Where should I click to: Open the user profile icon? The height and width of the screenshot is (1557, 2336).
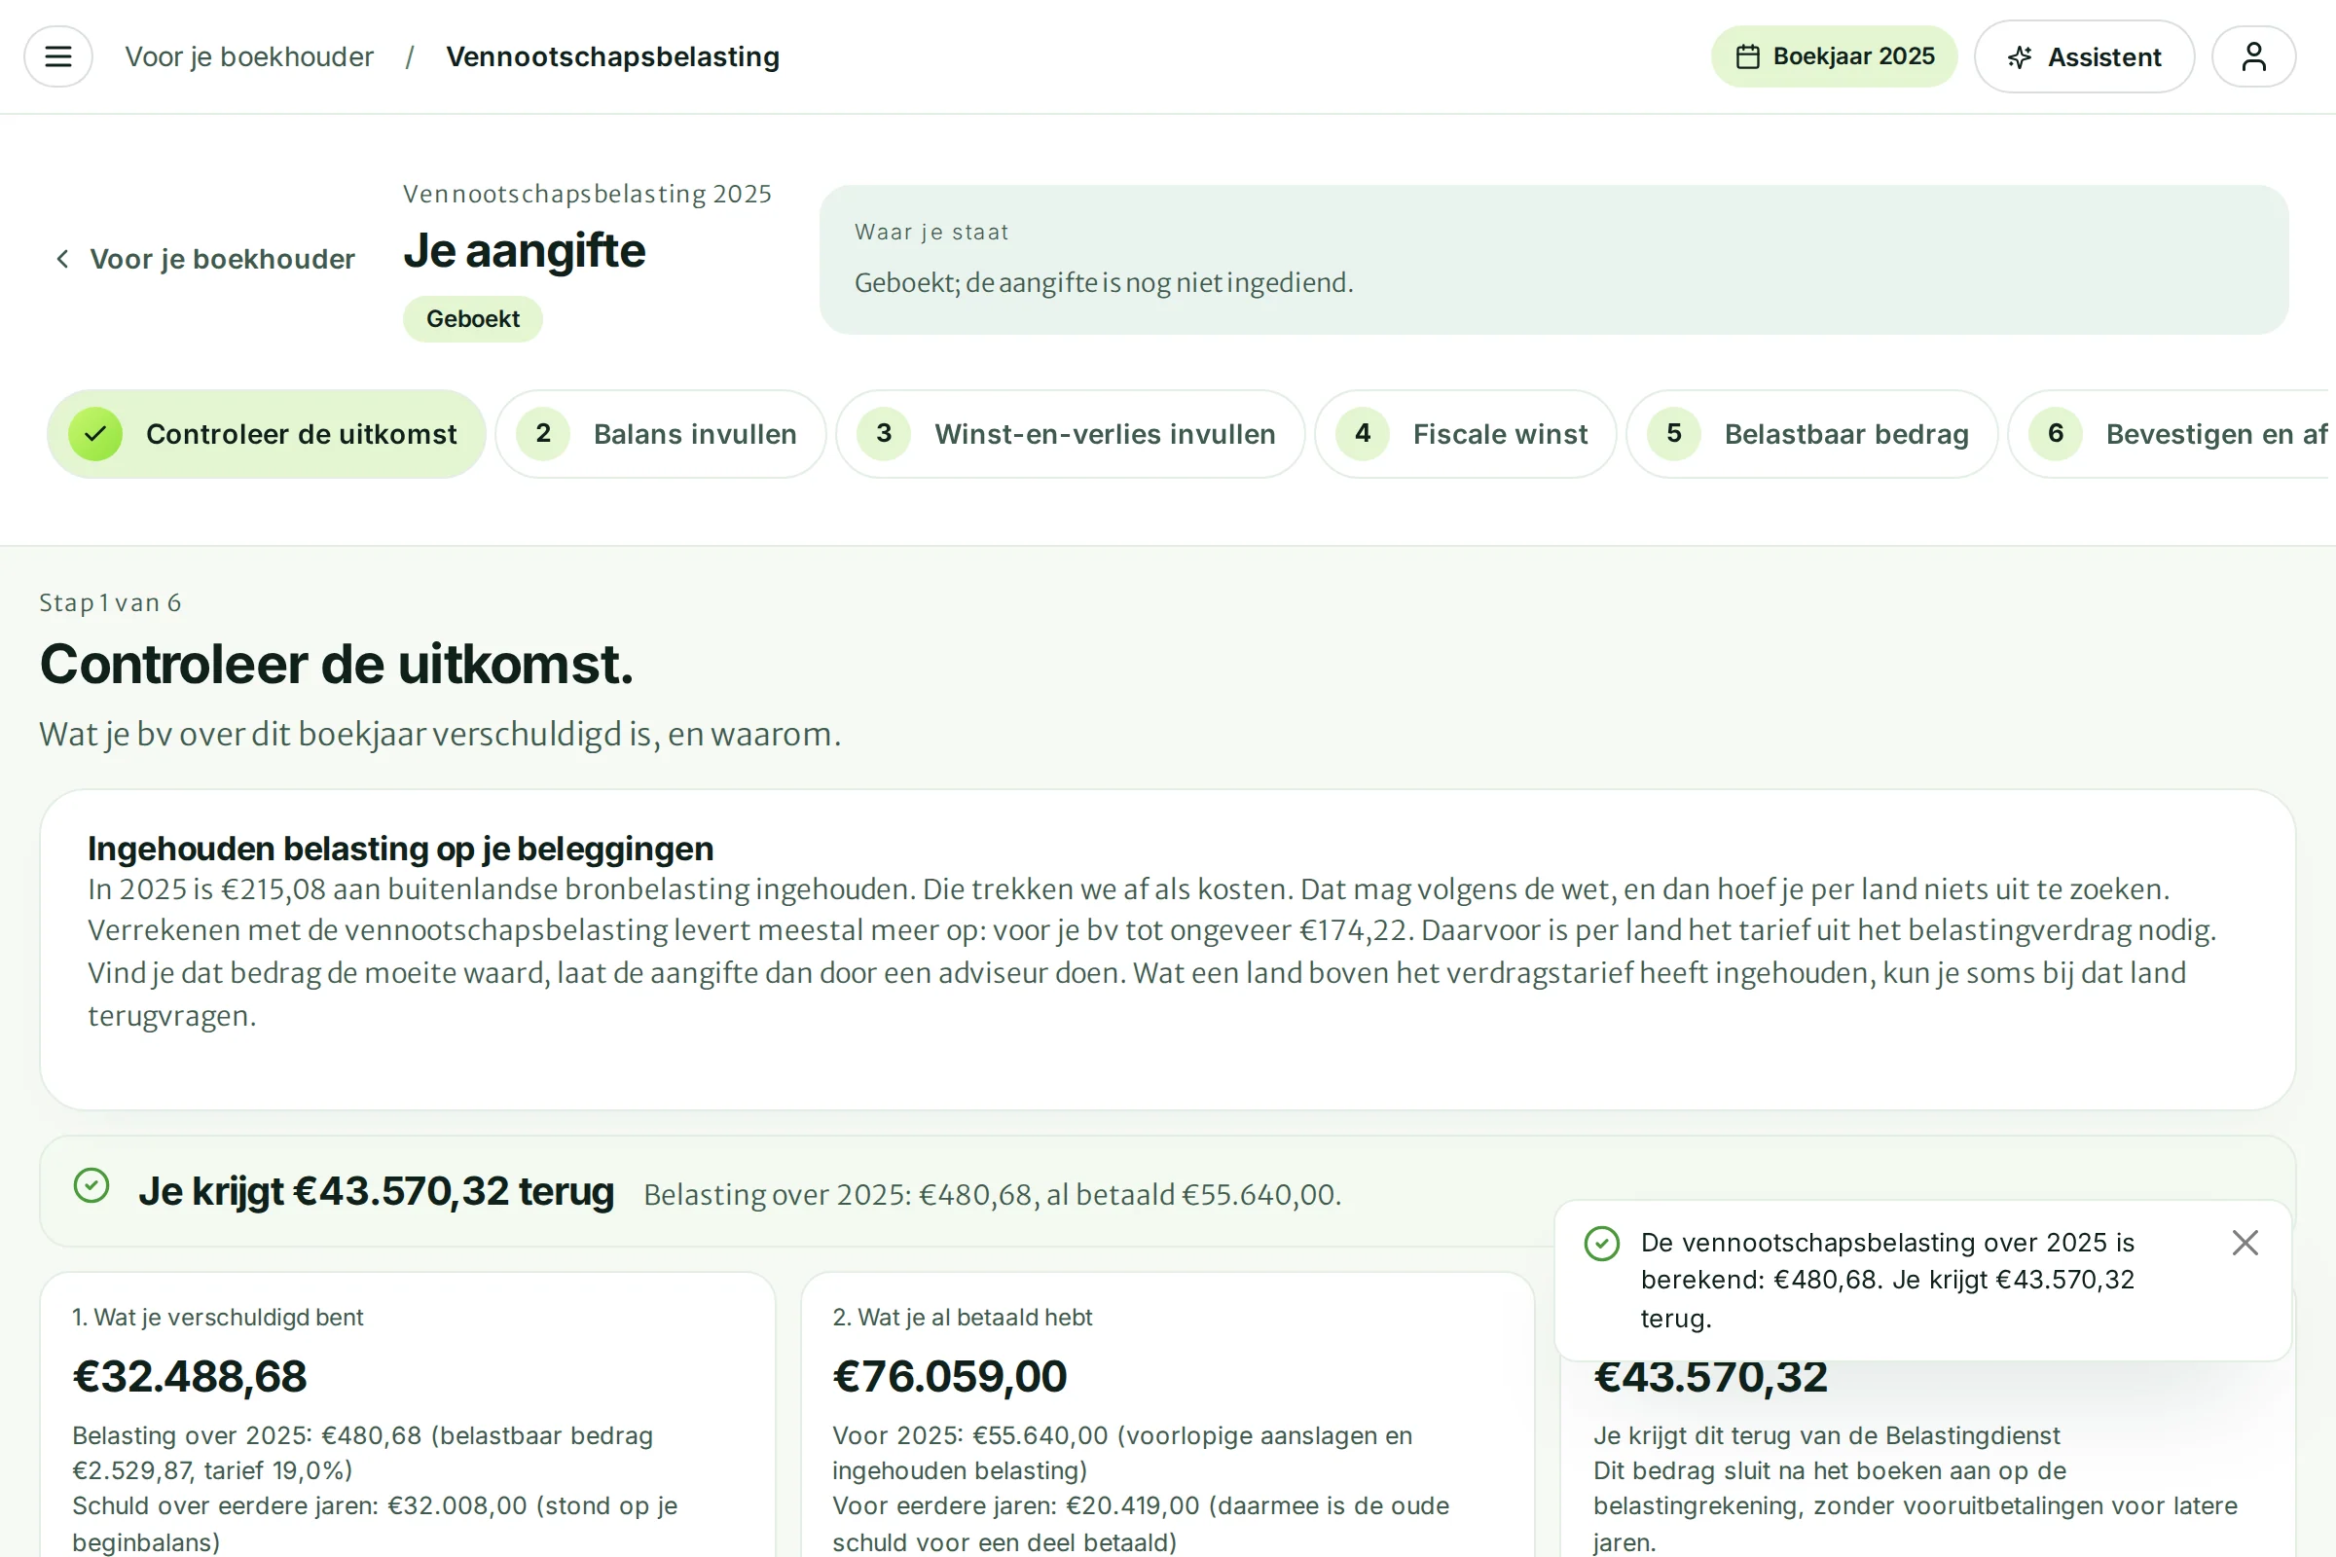click(x=2253, y=56)
